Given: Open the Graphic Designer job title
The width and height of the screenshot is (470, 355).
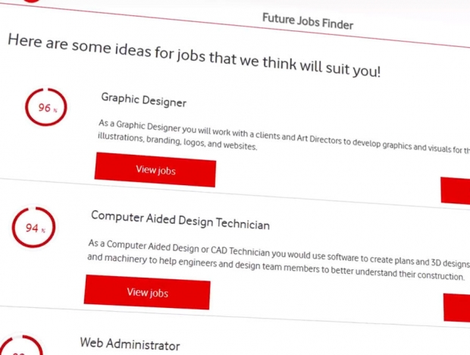Looking at the screenshot, I should (x=143, y=100).
